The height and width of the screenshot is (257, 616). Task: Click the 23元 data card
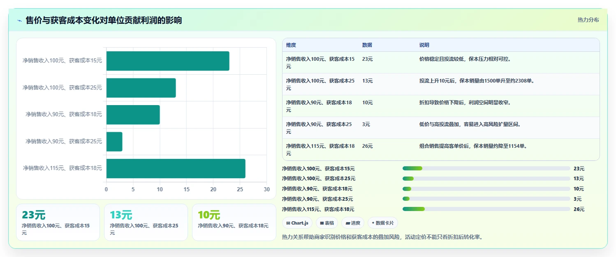click(x=58, y=222)
